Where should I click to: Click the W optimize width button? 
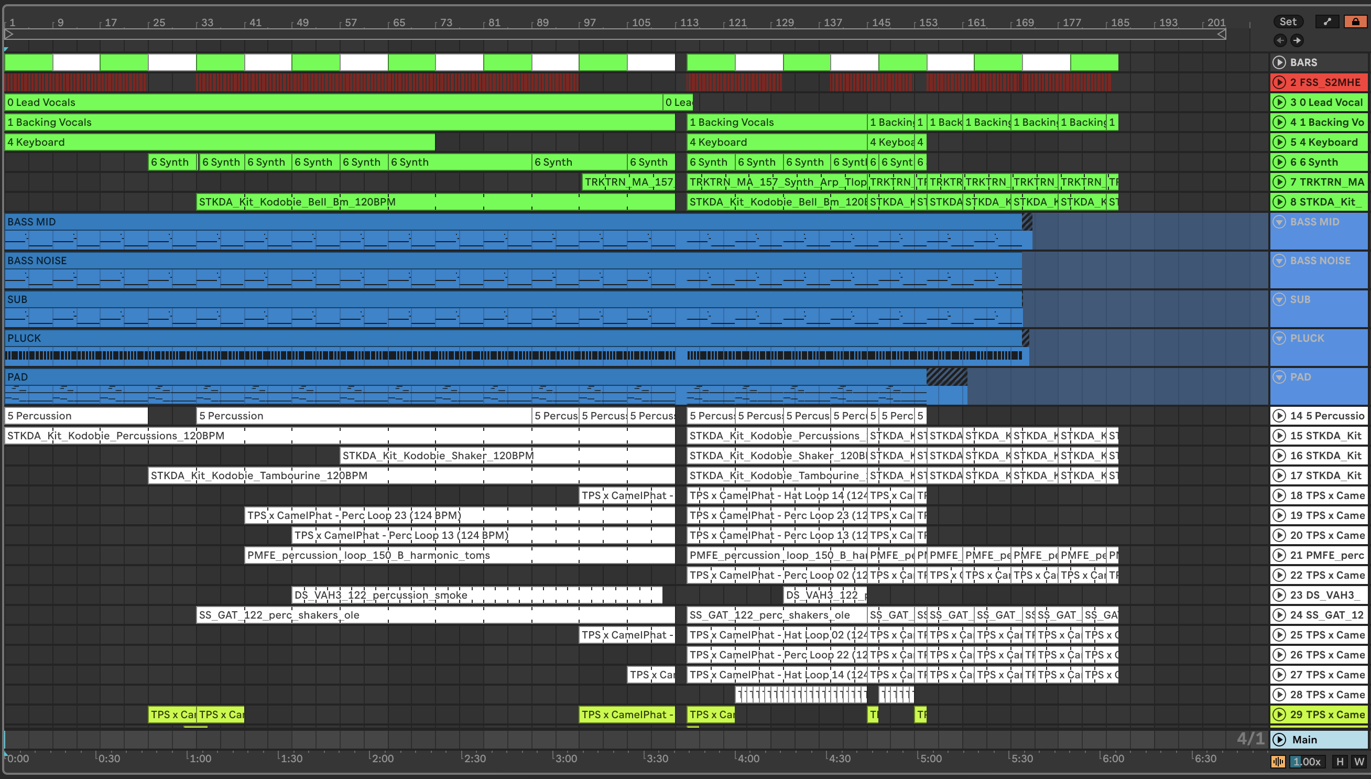[x=1359, y=761]
